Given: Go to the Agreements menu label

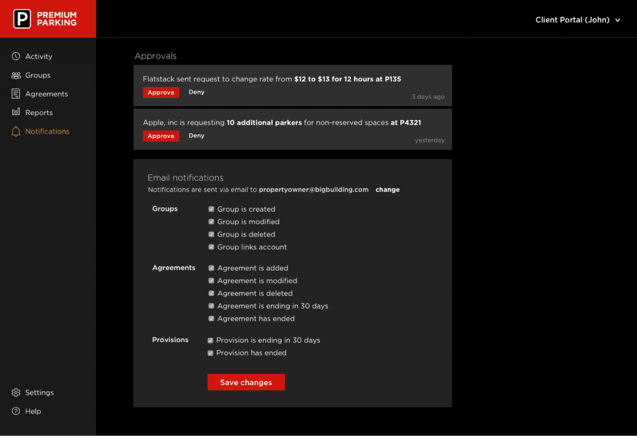Looking at the screenshot, I should tap(47, 94).
